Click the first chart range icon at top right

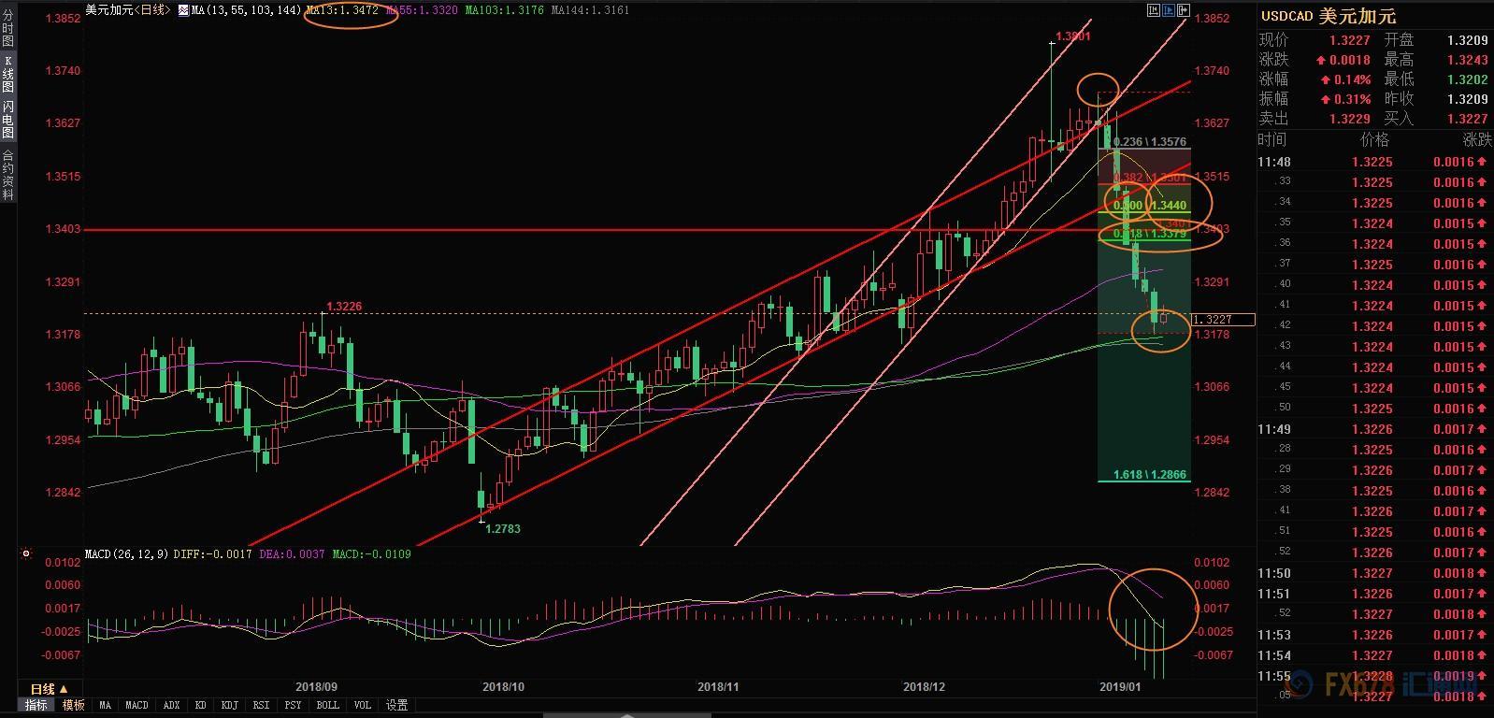pos(1156,10)
